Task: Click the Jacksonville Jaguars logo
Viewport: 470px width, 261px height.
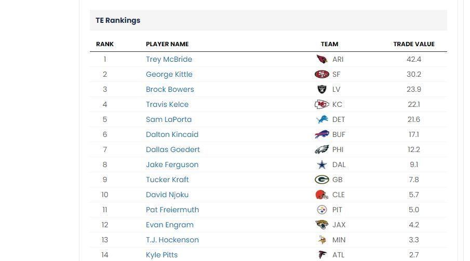Action: pos(322,225)
